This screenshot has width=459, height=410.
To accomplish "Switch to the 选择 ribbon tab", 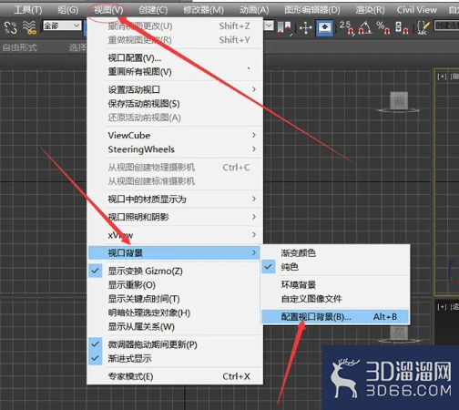I will (x=77, y=47).
